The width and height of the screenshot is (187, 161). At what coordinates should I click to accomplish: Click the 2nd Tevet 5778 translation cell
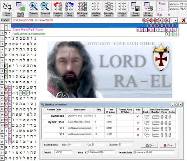tap(79, 117)
